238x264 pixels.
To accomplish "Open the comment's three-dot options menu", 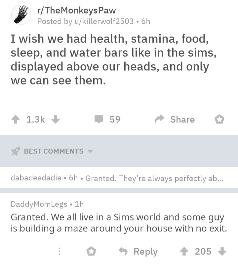I will [59, 251].
